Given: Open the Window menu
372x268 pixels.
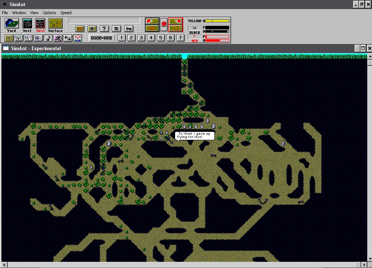Looking at the screenshot, I should (19, 13).
